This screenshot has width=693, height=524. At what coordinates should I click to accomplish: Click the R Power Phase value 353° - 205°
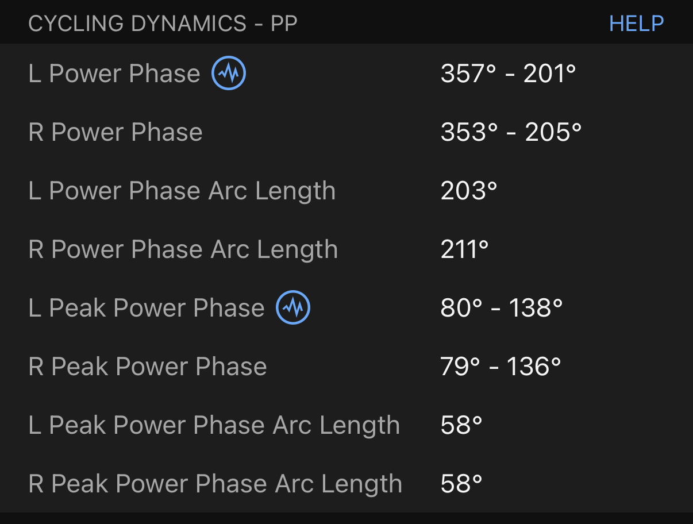click(x=511, y=132)
